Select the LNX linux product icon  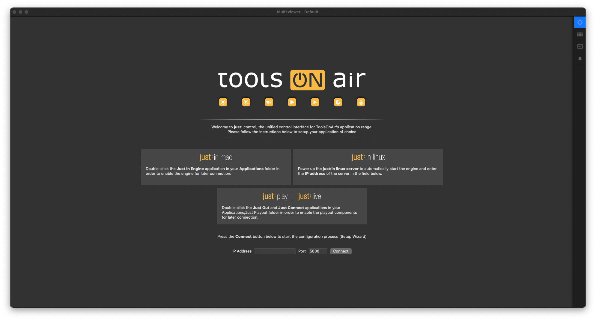(246, 102)
